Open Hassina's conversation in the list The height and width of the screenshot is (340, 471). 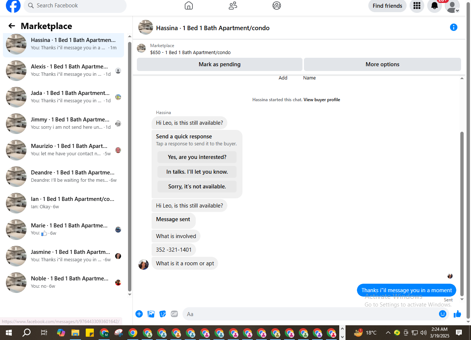point(63,44)
